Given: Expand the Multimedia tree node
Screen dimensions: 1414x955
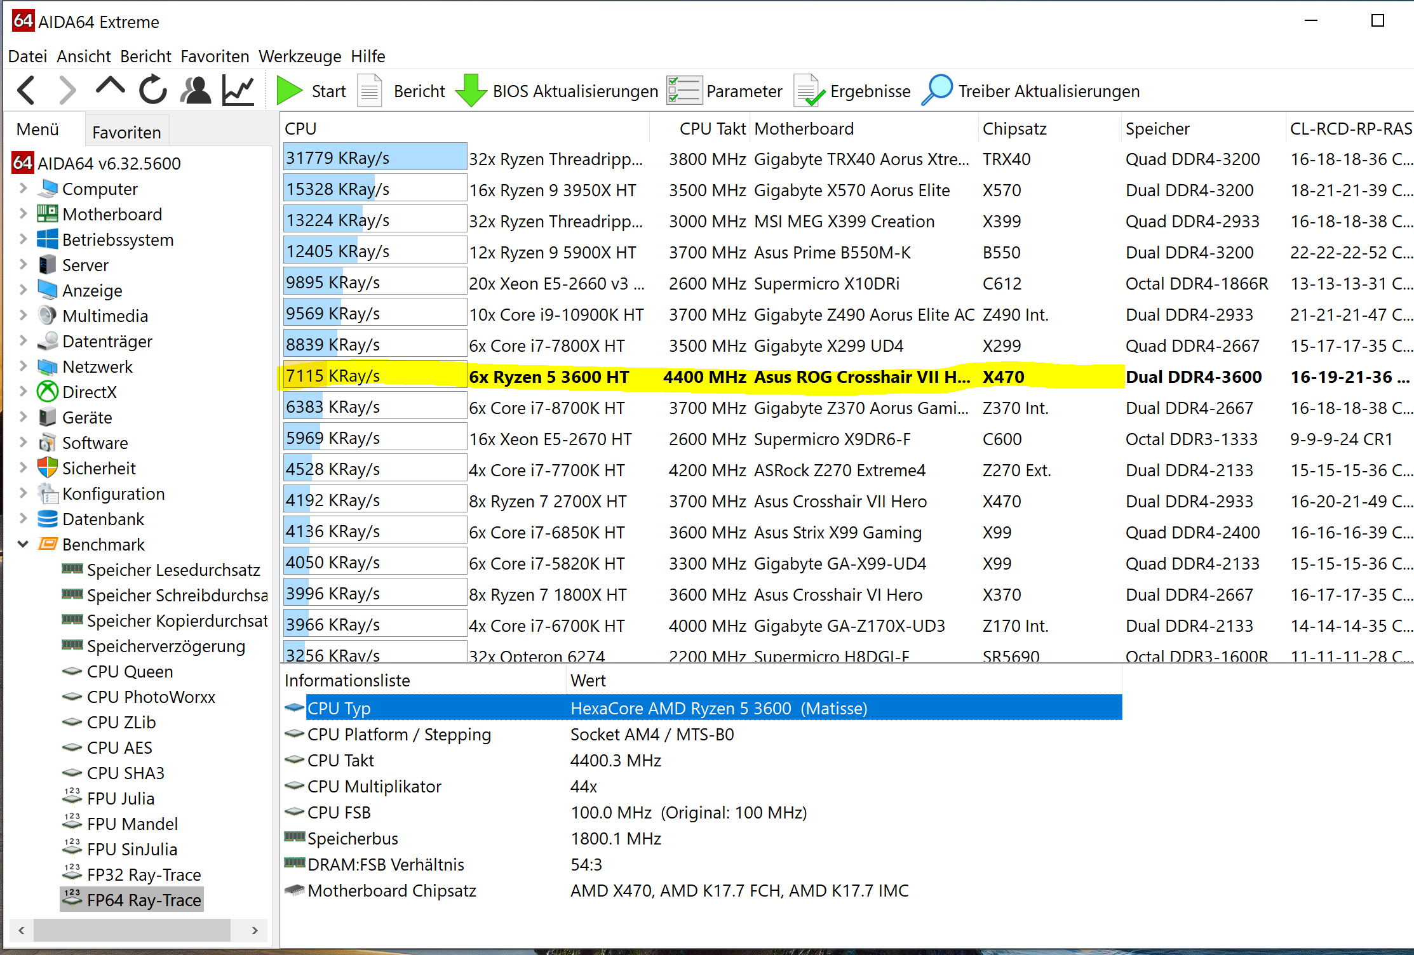Looking at the screenshot, I should (x=23, y=315).
